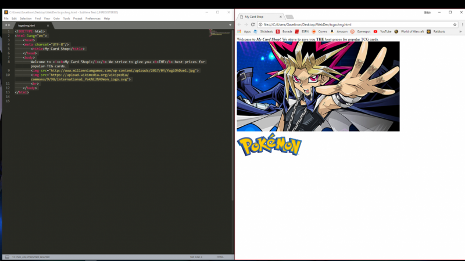Screen dimensions: 465x261
Task: Open the Preferences menu in Sublime Text
Action: (x=93, y=19)
